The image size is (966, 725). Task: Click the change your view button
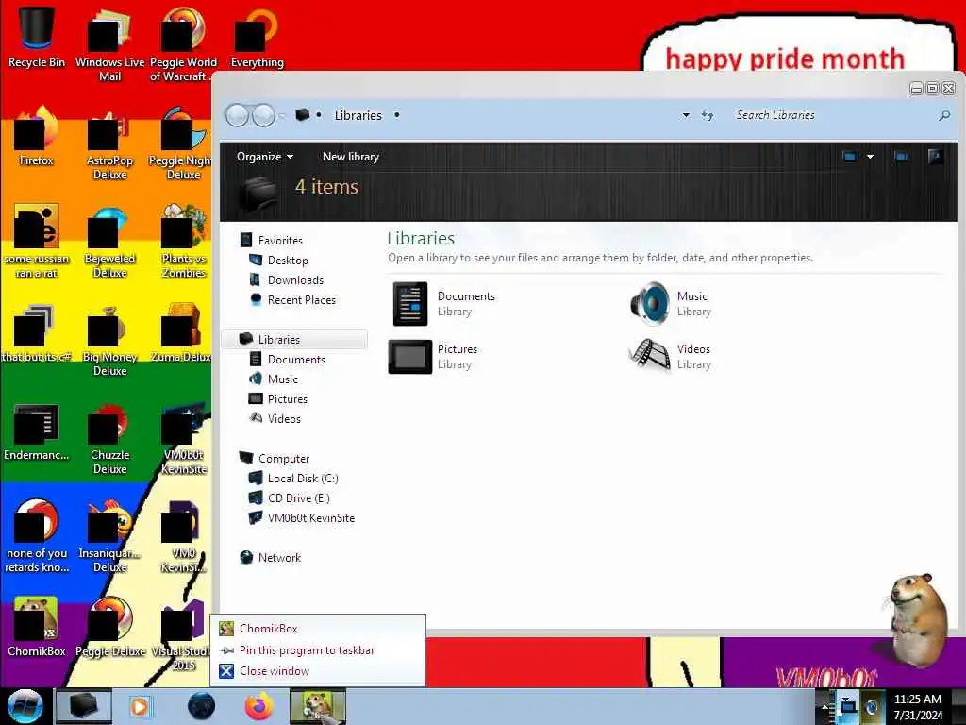click(850, 157)
